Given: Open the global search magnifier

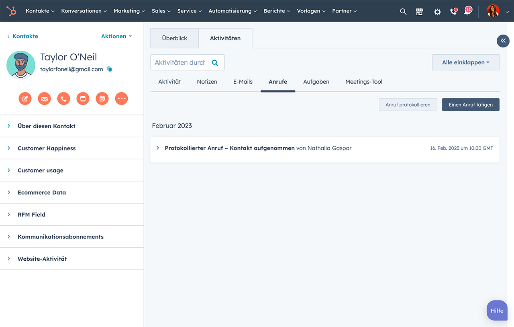Looking at the screenshot, I should 403,12.
